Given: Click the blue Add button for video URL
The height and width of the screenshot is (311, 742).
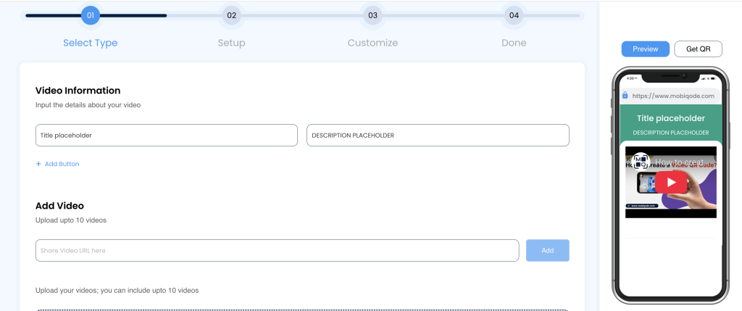Looking at the screenshot, I should (547, 250).
